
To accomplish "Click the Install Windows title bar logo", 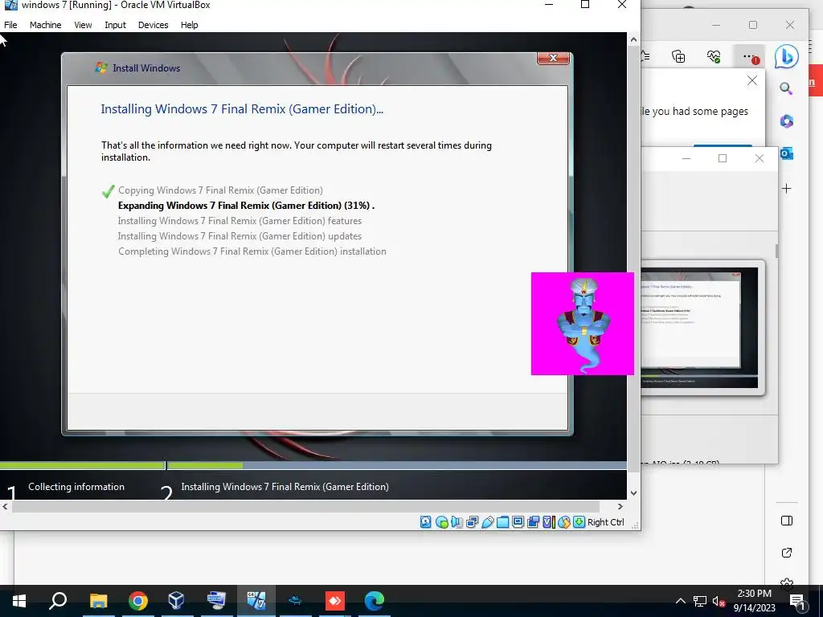I will pyautogui.click(x=100, y=67).
